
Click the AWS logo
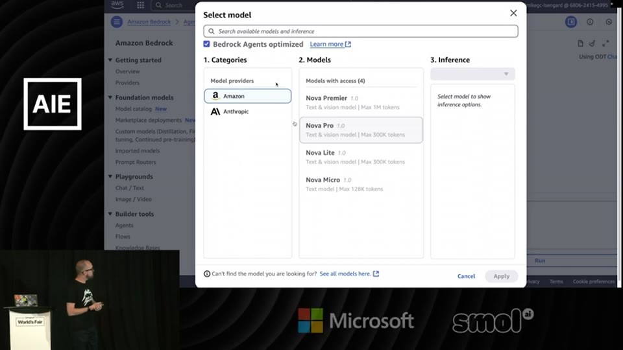tap(117, 5)
